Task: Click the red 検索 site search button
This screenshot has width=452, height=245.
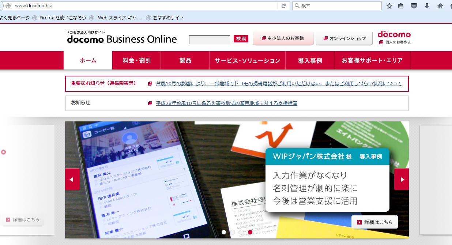Action: click(241, 38)
